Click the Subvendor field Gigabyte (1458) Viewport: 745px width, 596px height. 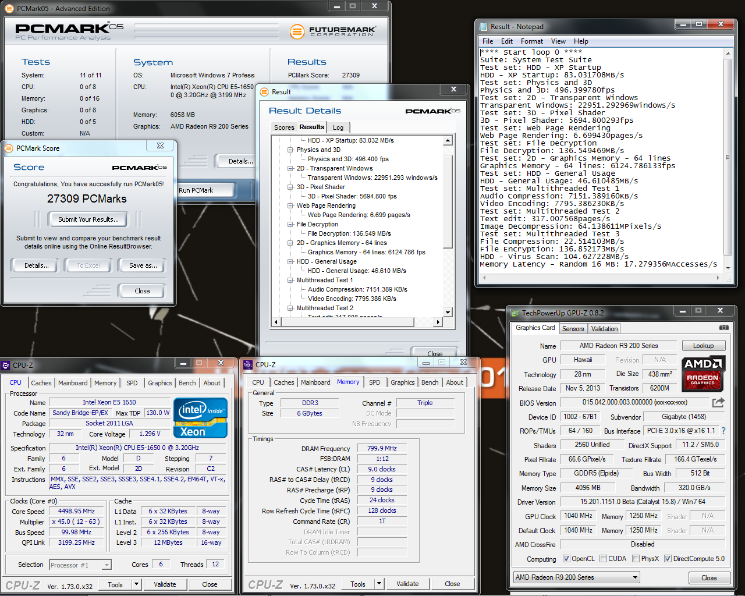(684, 417)
